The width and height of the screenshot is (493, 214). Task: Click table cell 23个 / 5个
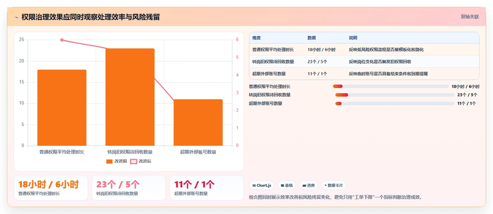(x=317, y=62)
